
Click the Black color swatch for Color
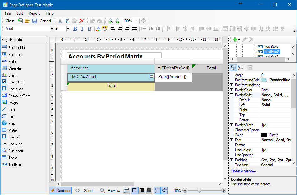tap(264, 135)
